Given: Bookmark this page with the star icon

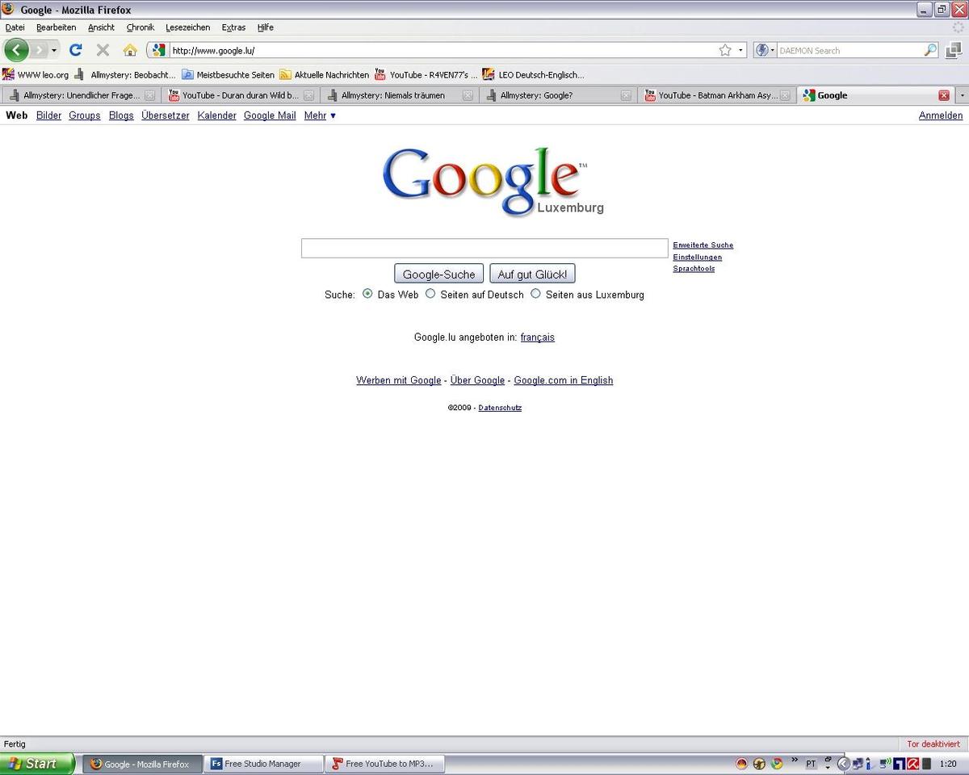Looking at the screenshot, I should pos(725,50).
